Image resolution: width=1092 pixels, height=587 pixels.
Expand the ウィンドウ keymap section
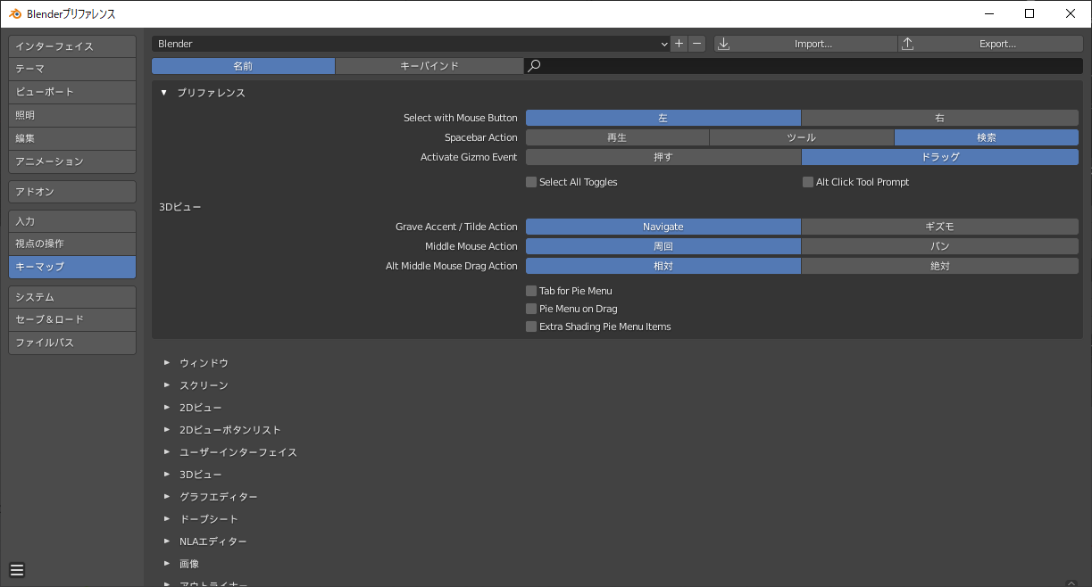167,362
